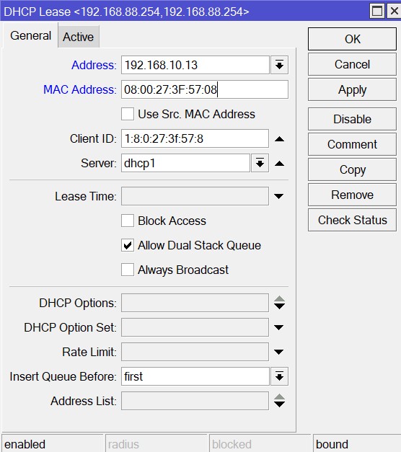The height and width of the screenshot is (452, 401).
Task: Collapse the Server field up arrow
Action: coord(279,164)
